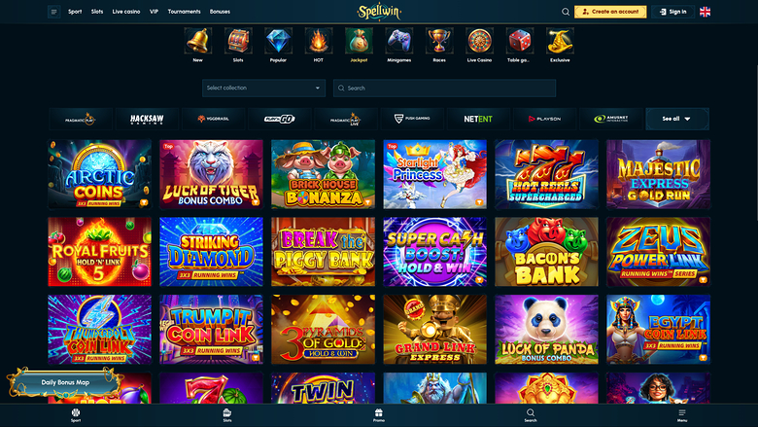Click the Sign in button
This screenshot has height=427, width=758.
point(672,12)
